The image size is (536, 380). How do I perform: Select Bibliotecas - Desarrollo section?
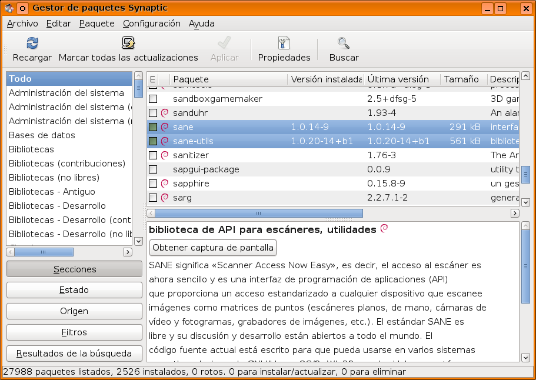point(69,206)
